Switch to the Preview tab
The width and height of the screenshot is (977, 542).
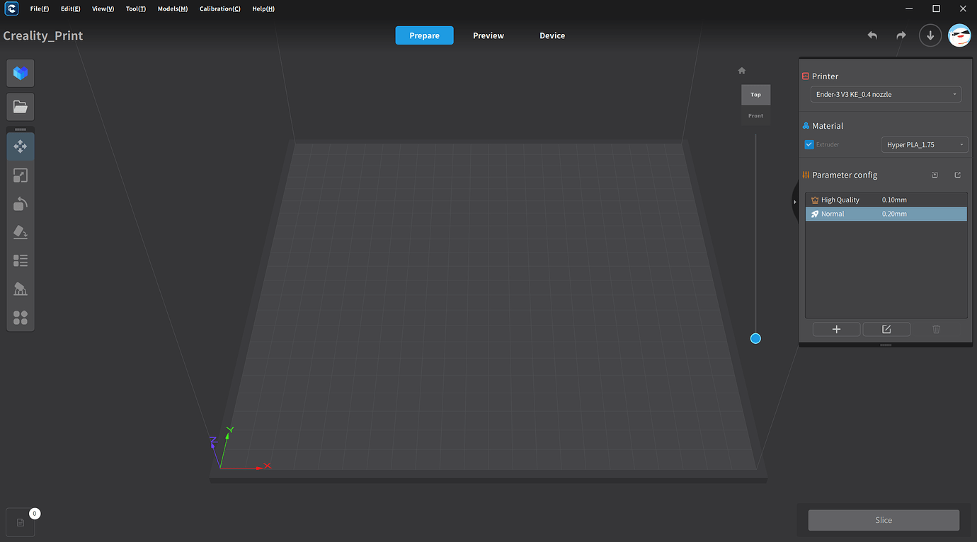click(488, 35)
